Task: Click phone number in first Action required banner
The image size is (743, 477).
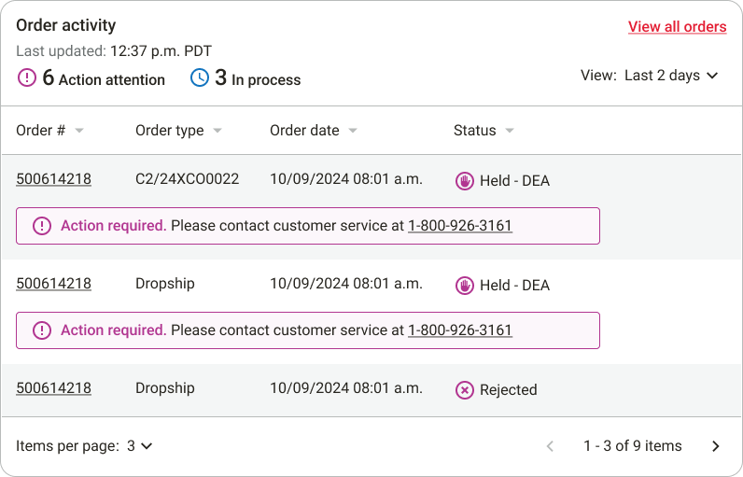Action: 460,226
